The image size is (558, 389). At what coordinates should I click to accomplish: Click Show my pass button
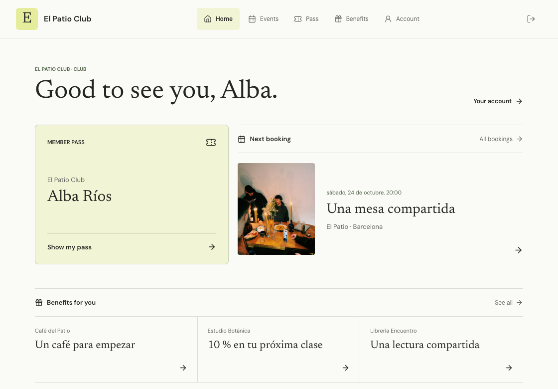point(132,247)
